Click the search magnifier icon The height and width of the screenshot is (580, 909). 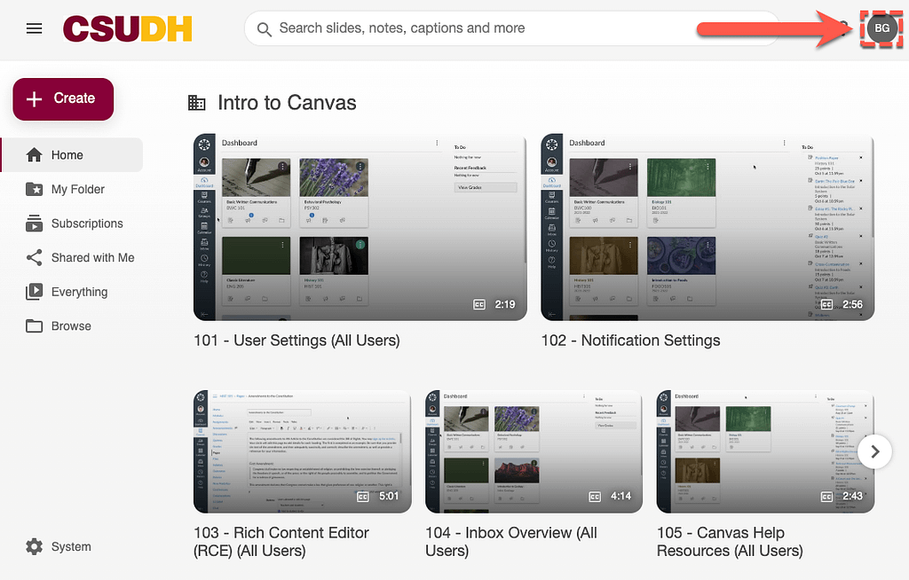pyautogui.click(x=264, y=29)
